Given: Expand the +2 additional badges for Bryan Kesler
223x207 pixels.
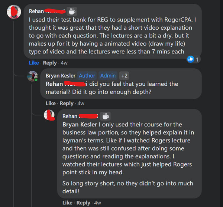Looking at the screenshot, I should 124,76.
